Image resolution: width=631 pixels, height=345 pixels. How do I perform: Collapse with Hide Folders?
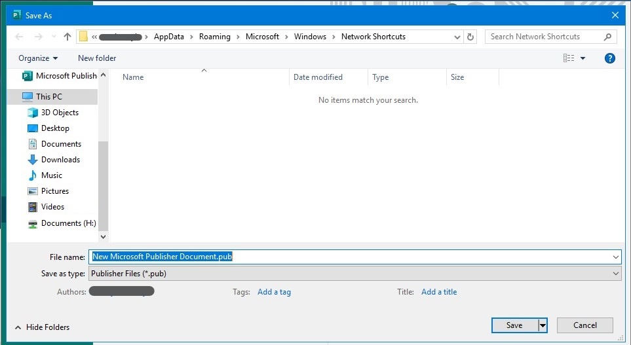coord(42,327)
